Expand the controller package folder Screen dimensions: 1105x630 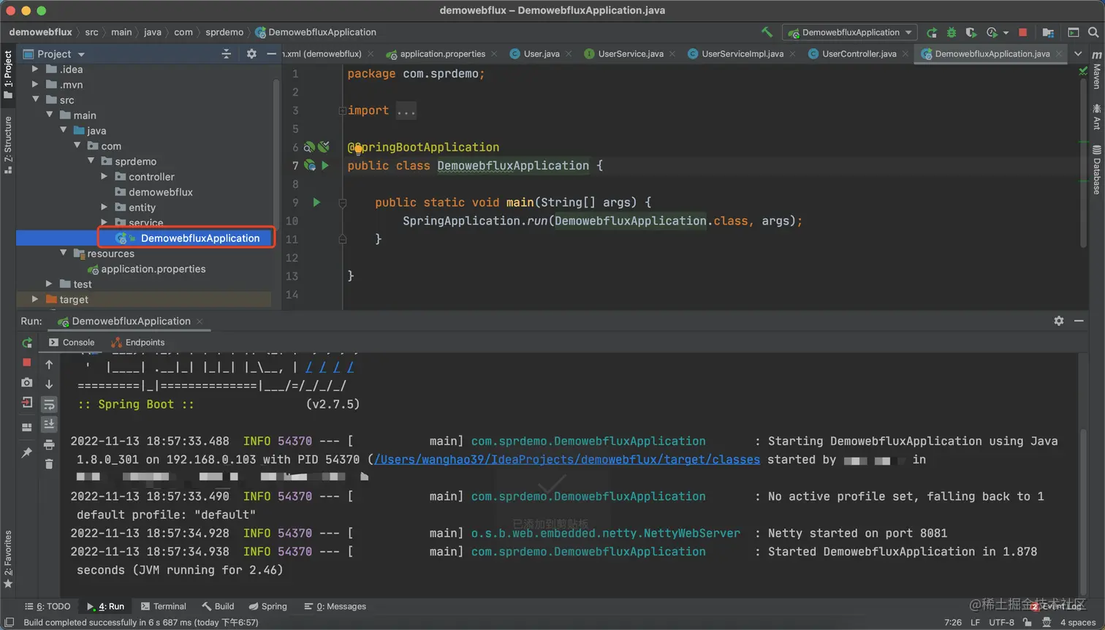pyautogui.click(x=105, y=177)
